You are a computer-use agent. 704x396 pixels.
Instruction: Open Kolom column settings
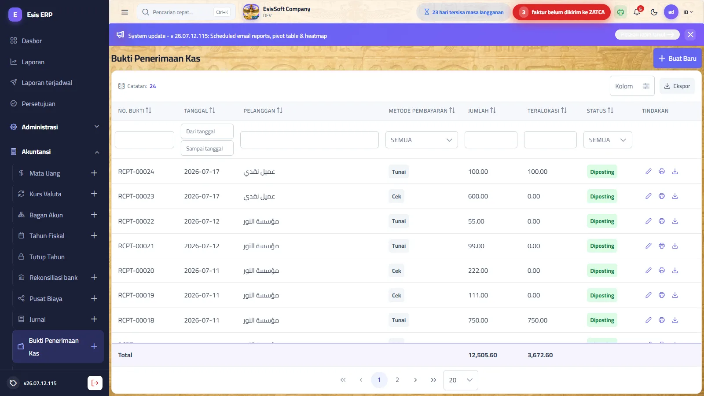point(632,86)
